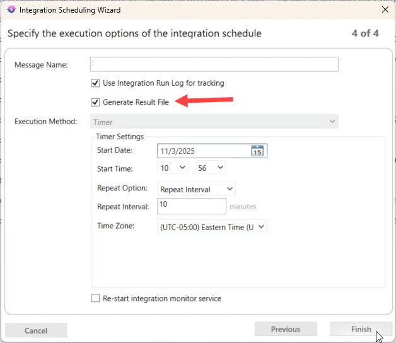The width and height of the screenshot is (396, 343).
Task: Click into the Repeat Interval minutes field
Action: (x=192, y=206)
